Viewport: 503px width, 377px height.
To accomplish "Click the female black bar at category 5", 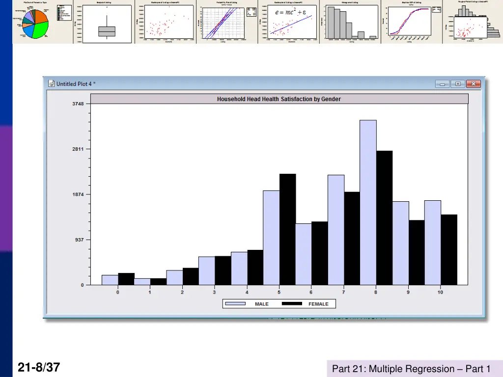I will [x=287, y=230].
